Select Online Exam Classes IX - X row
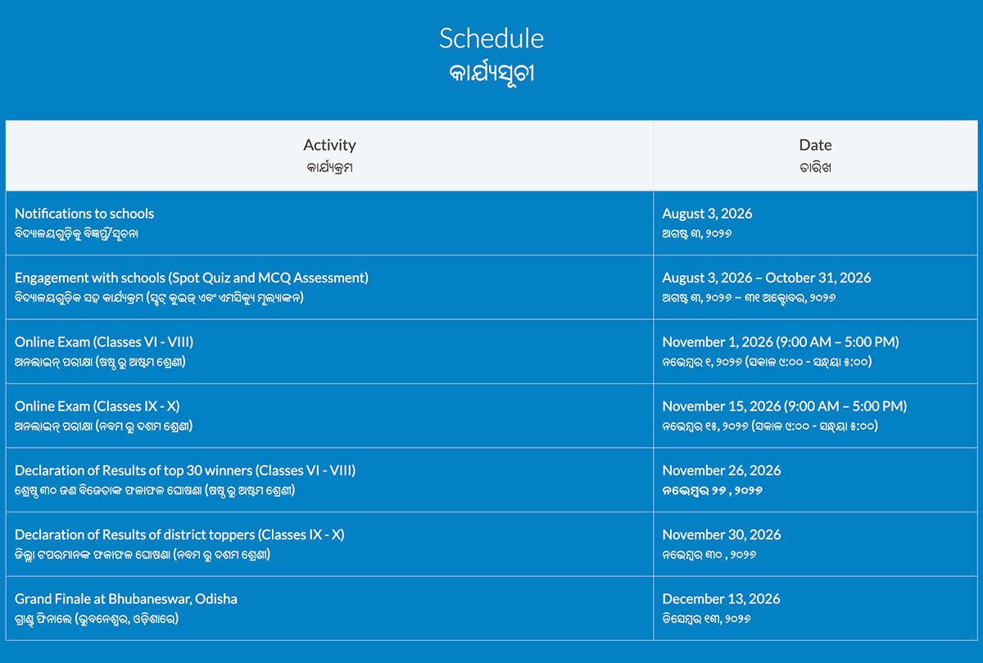 329,415
